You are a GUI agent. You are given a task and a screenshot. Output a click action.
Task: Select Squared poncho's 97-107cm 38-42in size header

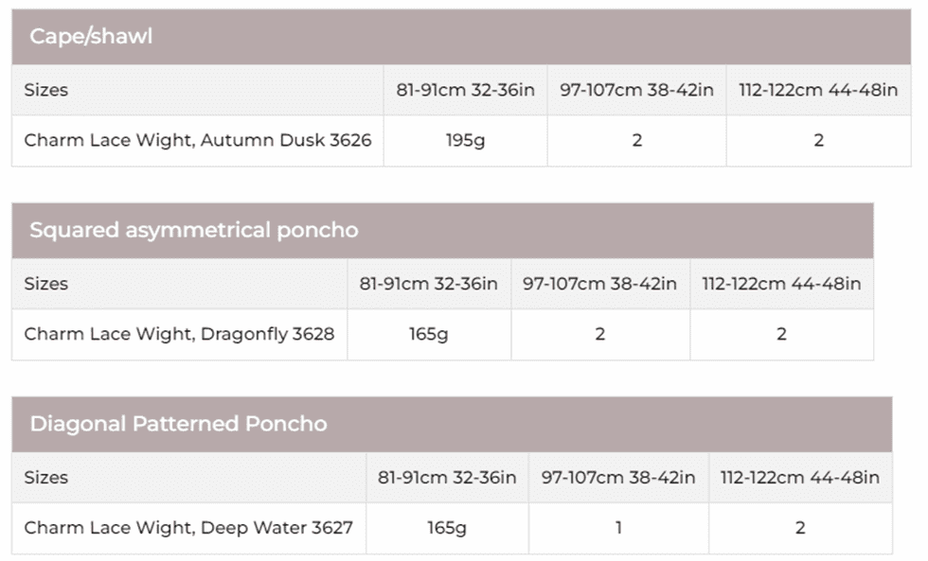[600, 283]
